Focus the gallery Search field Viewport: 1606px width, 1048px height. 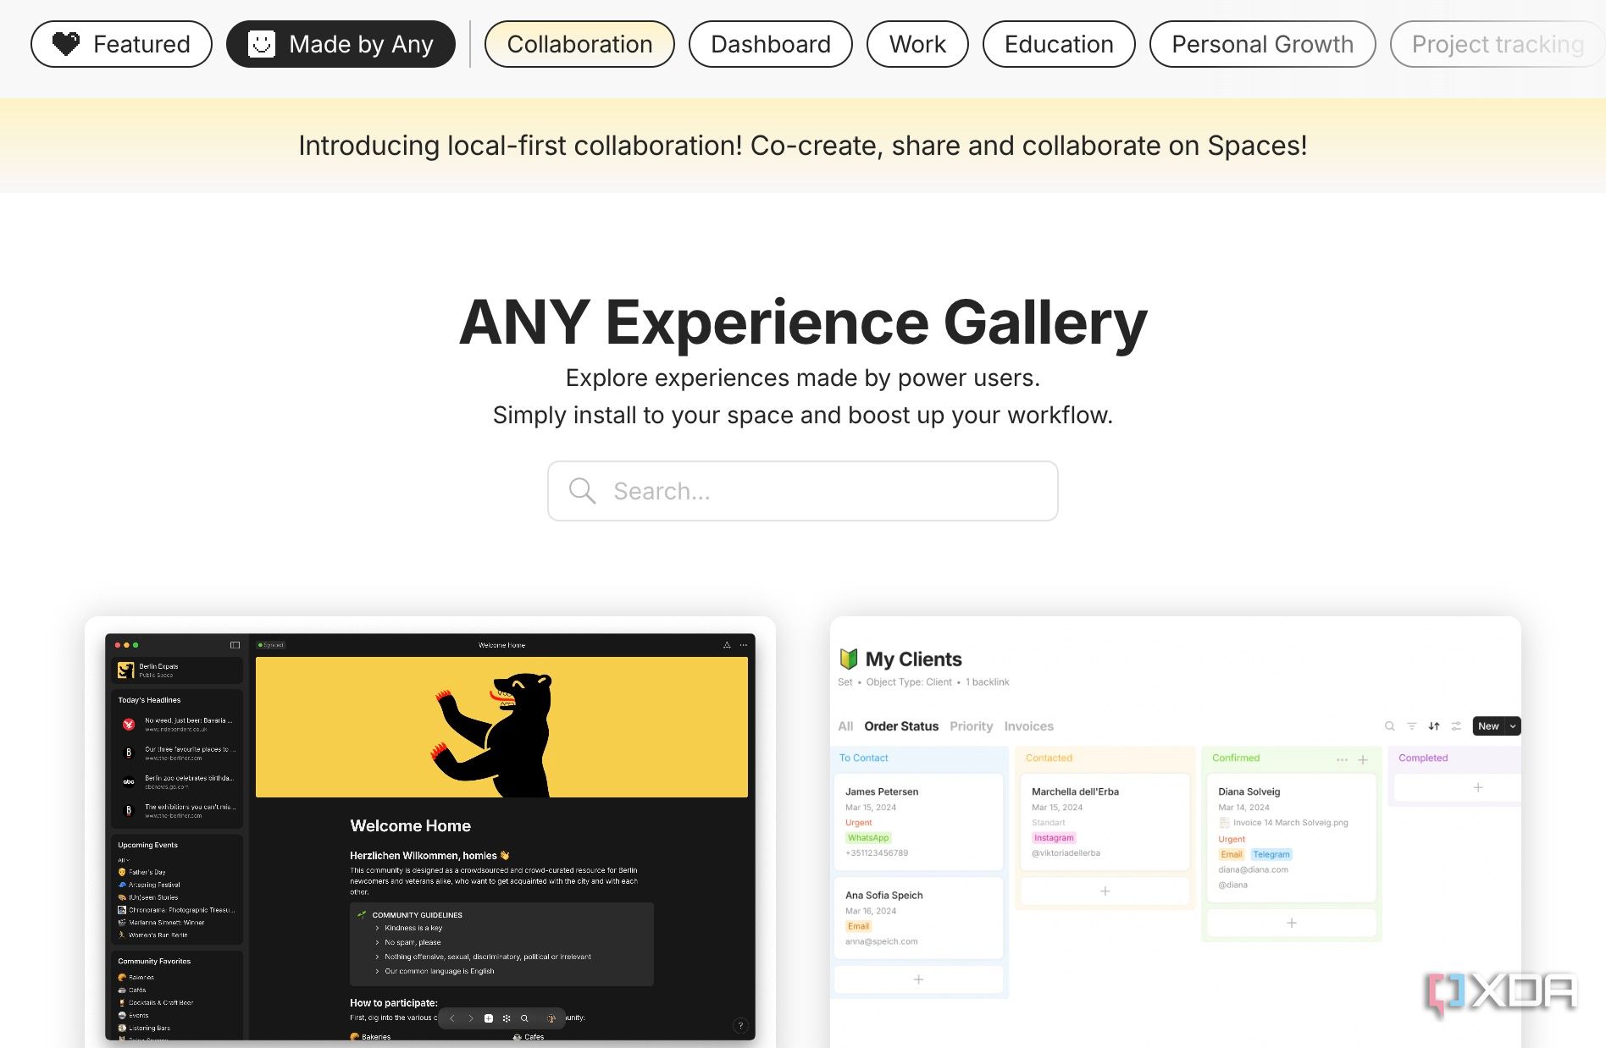(803, 491)
